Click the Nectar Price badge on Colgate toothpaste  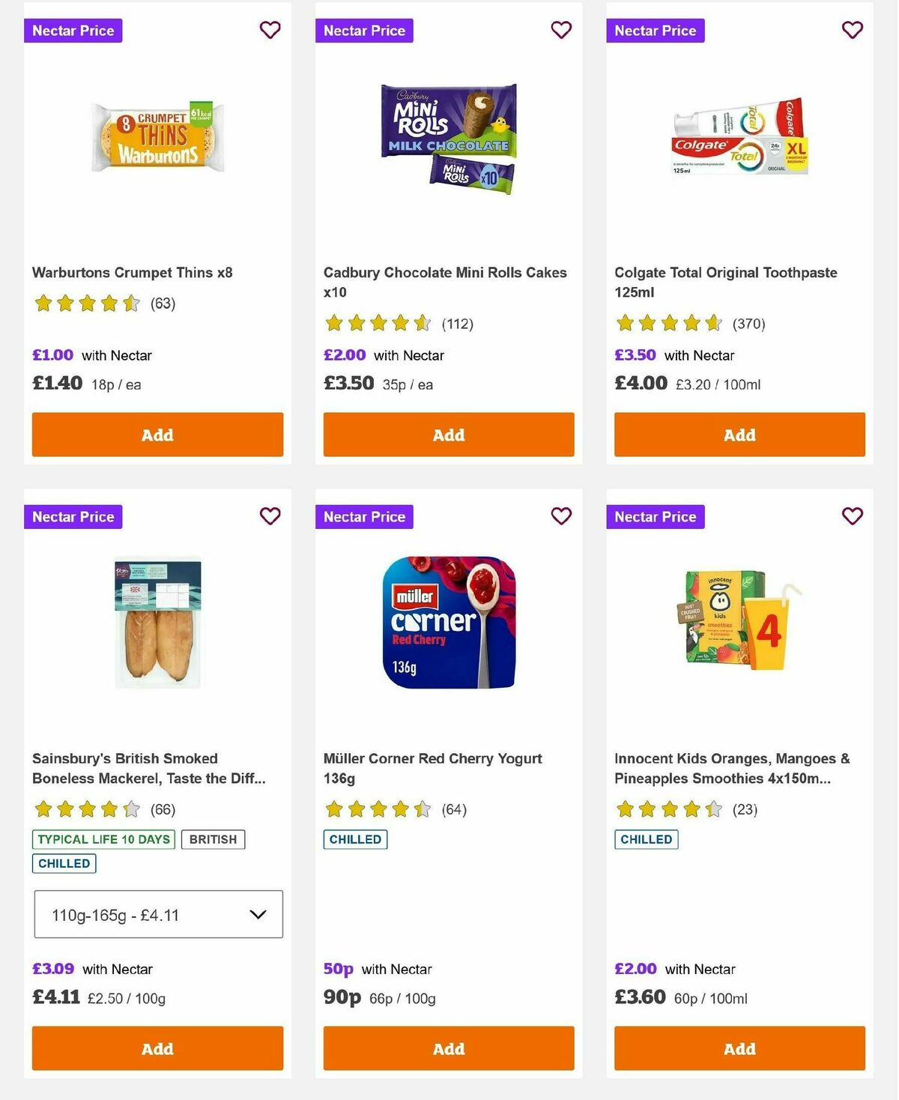[656, 31]
